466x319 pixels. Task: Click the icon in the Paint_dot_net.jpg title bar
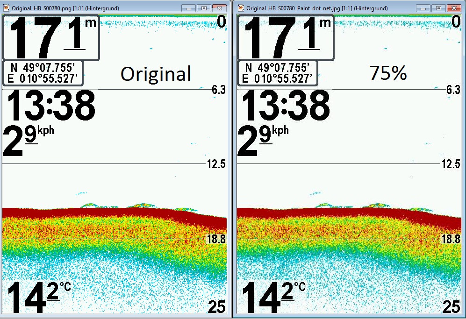tap(241, 8)
